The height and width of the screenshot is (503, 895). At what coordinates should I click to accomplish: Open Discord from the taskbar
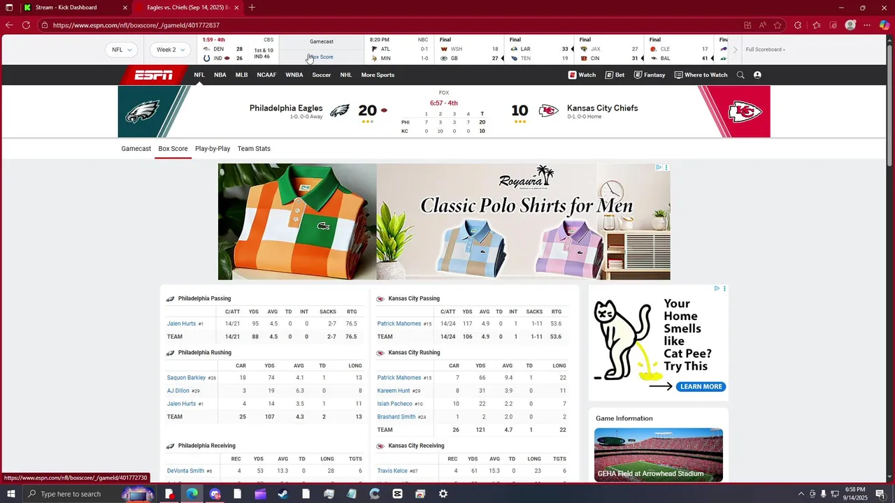pyautogui.click(x=215, y=494)
